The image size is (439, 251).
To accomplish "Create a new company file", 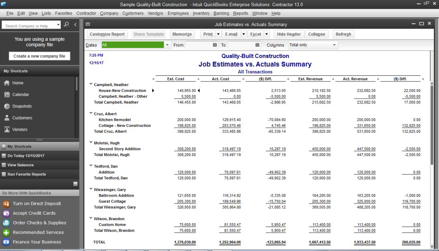I will [39, 56].
